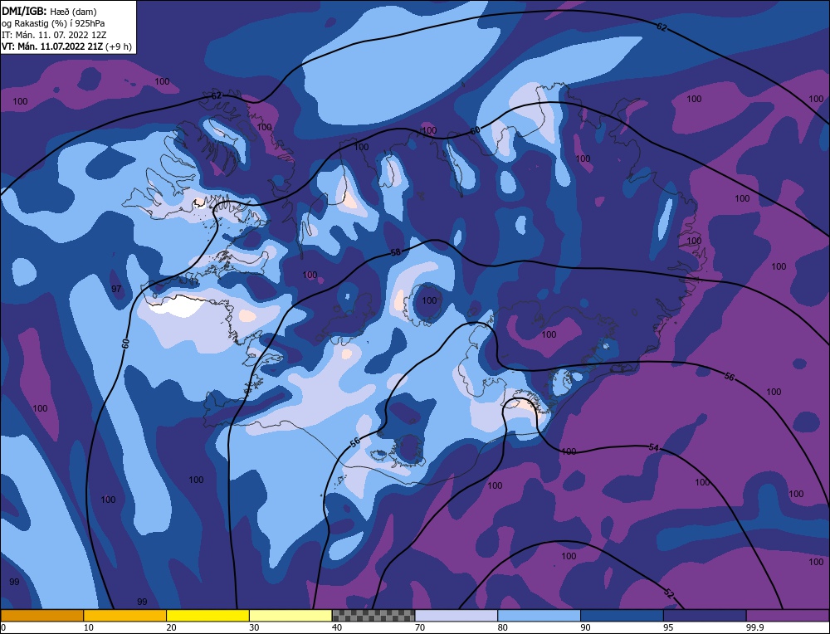830x634 pixels.
Task: Select the "og Rakastig (%) í 925hPa" line
Action: [x=53, y=22]
